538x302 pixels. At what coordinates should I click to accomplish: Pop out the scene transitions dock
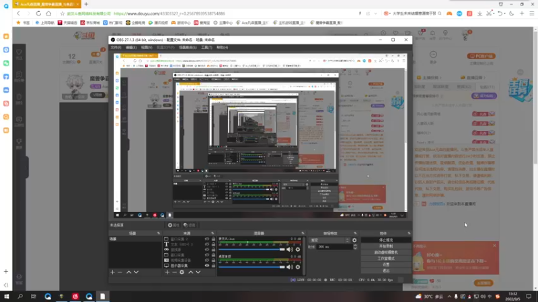click(x=355, y=233)
